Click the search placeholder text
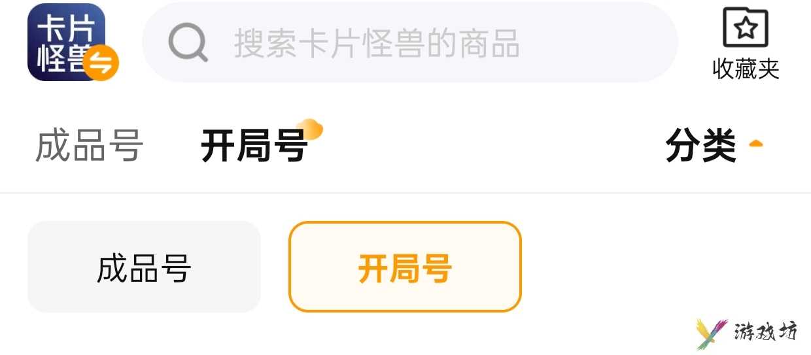This screenshot has width=811, height=355. pos(377,43)
